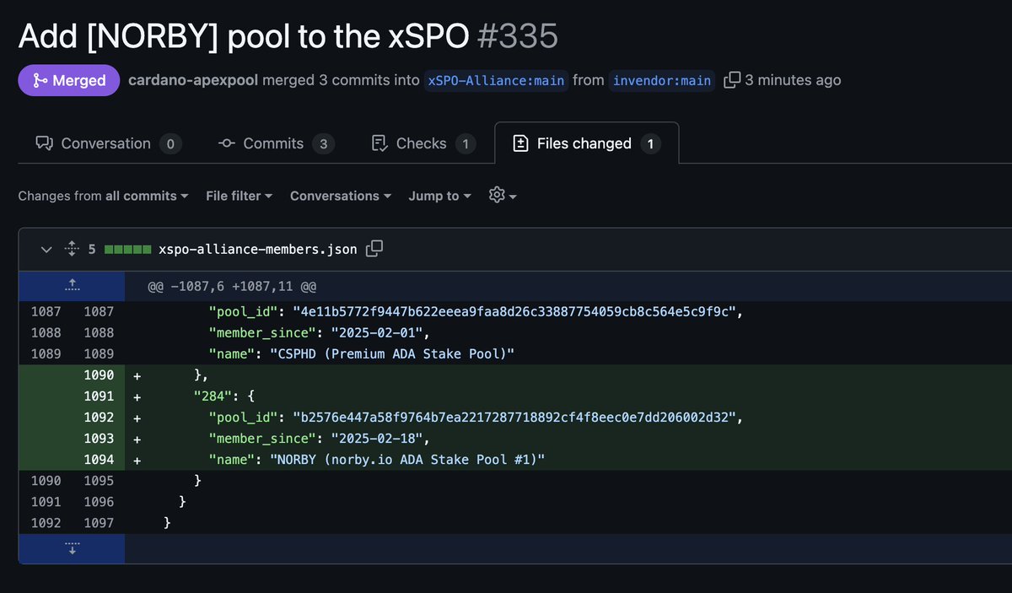Click the green diffstat blocks next to 5
The width and height of the screenshot is (1012, 593).
point(127,249)
